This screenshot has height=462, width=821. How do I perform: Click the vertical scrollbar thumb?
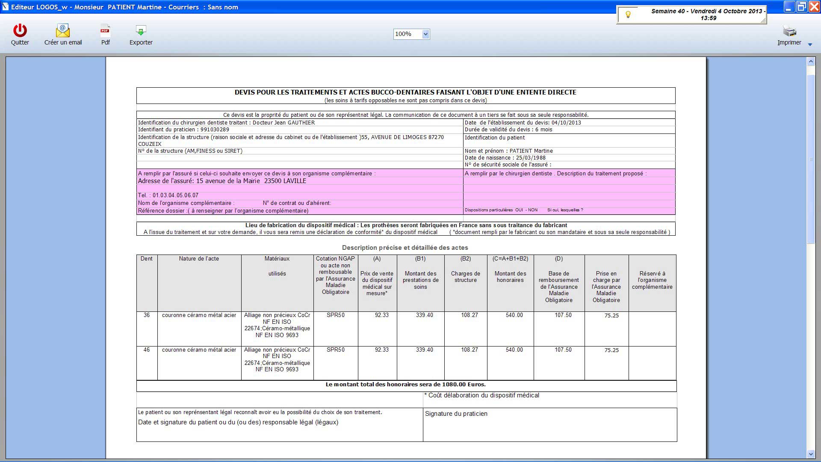811,158
